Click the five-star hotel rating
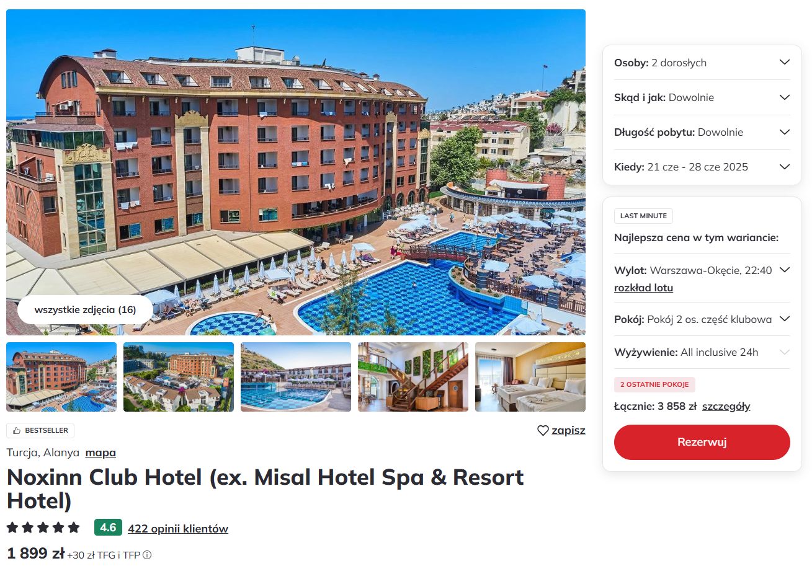This screenshot has width=812, height=566. [x=43, y=528]
